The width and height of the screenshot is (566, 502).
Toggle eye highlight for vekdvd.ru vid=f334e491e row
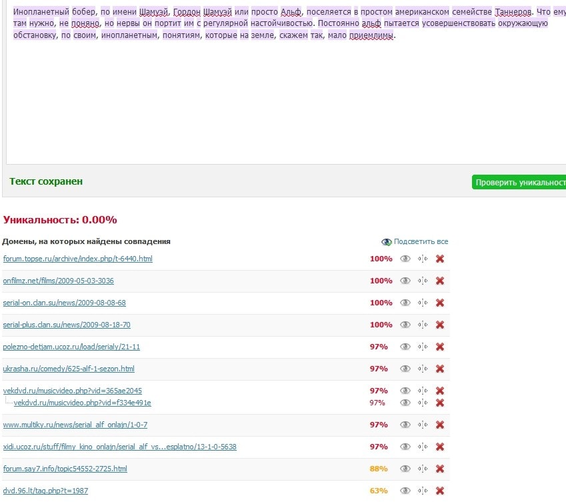405,403
